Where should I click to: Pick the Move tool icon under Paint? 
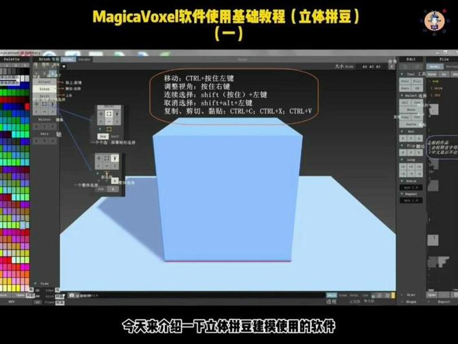pos(37,104)
